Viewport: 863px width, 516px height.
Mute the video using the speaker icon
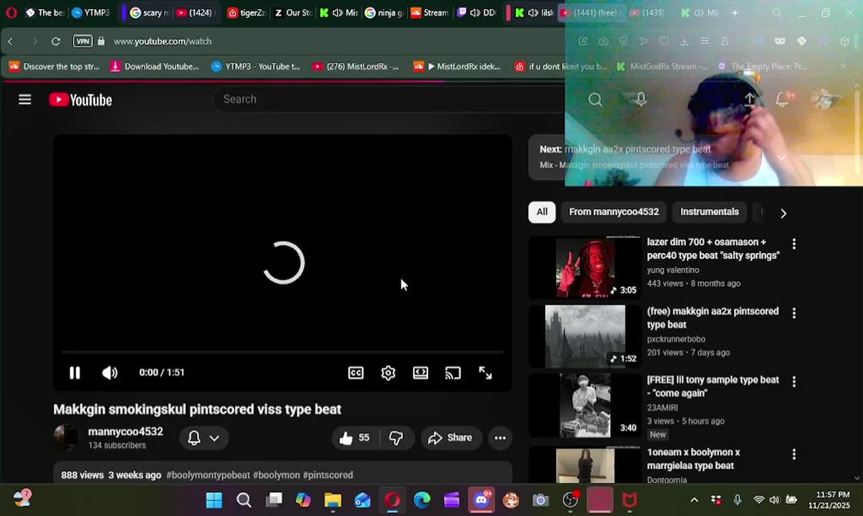tap(110, 373)
